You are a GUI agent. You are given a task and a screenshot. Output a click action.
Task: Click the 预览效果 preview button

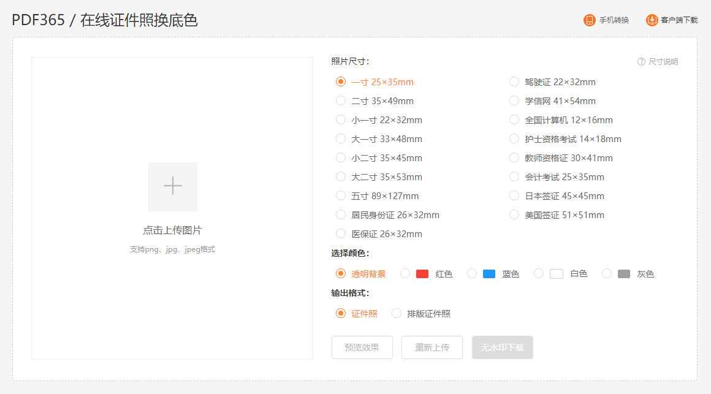[x=362, y=347]
